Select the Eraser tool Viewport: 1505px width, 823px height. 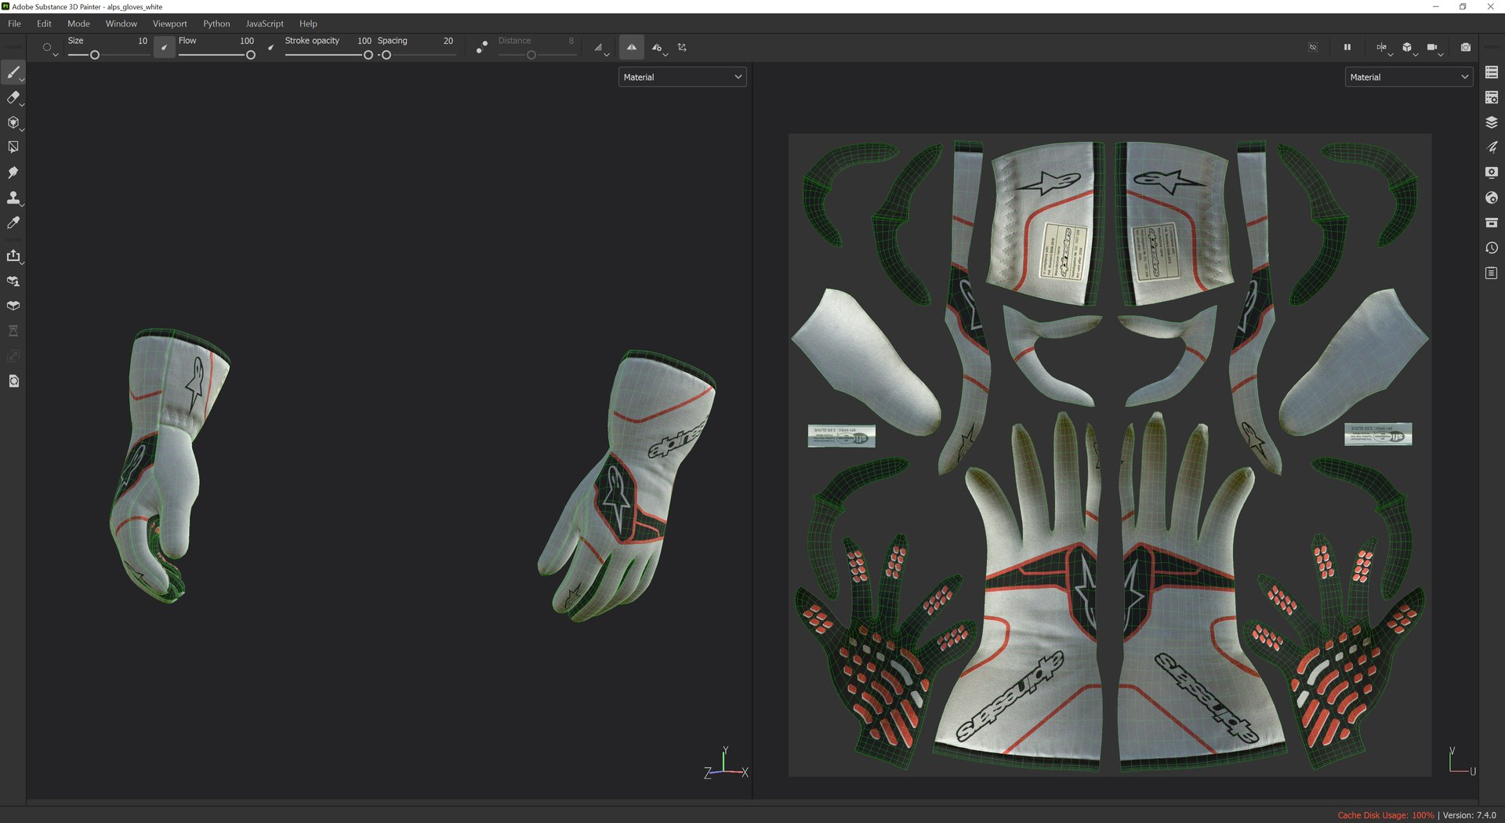coord(13,98)
